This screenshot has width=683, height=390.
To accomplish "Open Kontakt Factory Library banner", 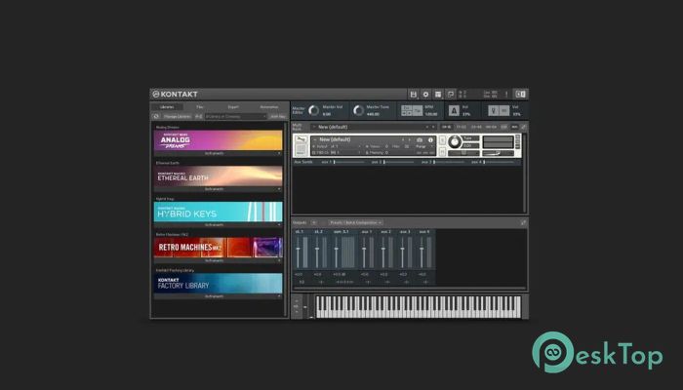I will (218, 283).
